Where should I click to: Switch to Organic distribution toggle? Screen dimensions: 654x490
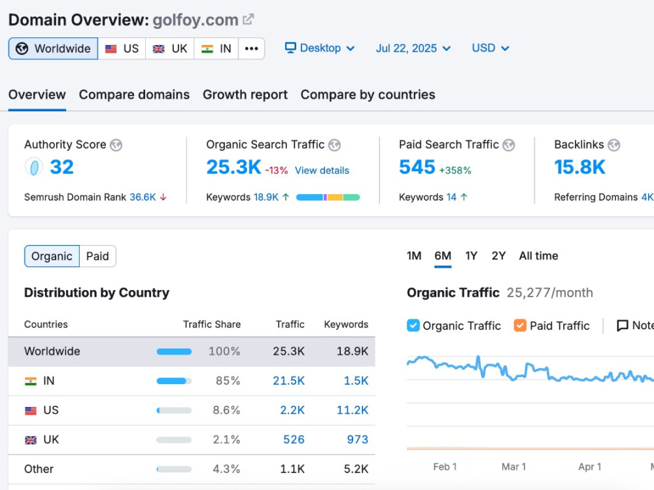coord(52,256)
